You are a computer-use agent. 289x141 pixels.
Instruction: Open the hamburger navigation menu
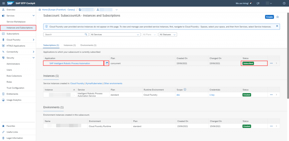click(x=3, y=3)
